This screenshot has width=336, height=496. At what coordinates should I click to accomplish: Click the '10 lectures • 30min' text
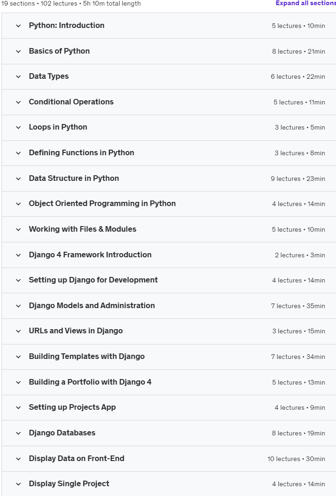pyautogui.click(x=296, y=459)
